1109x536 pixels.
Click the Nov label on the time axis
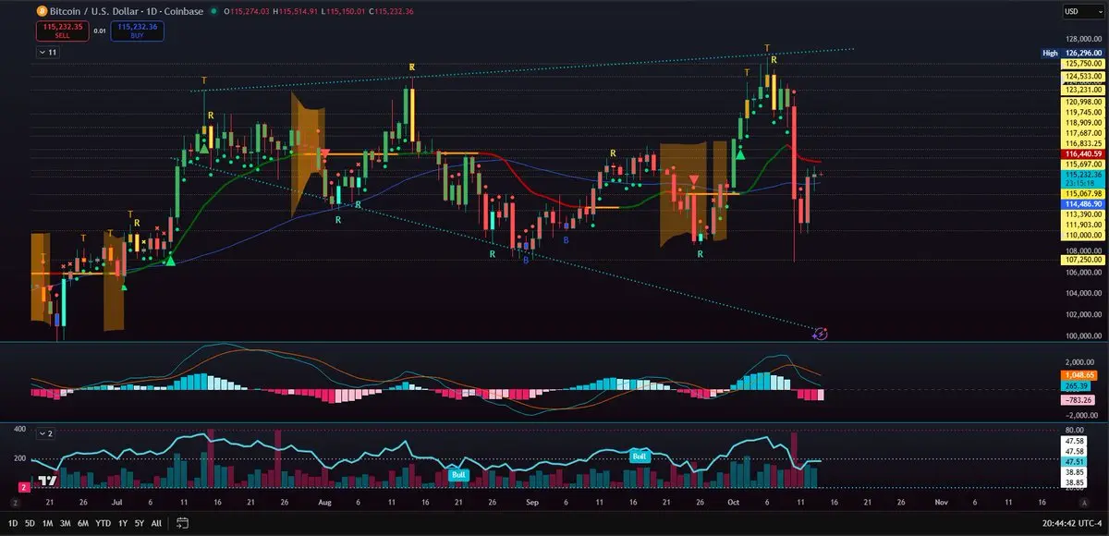pos(942,503)
